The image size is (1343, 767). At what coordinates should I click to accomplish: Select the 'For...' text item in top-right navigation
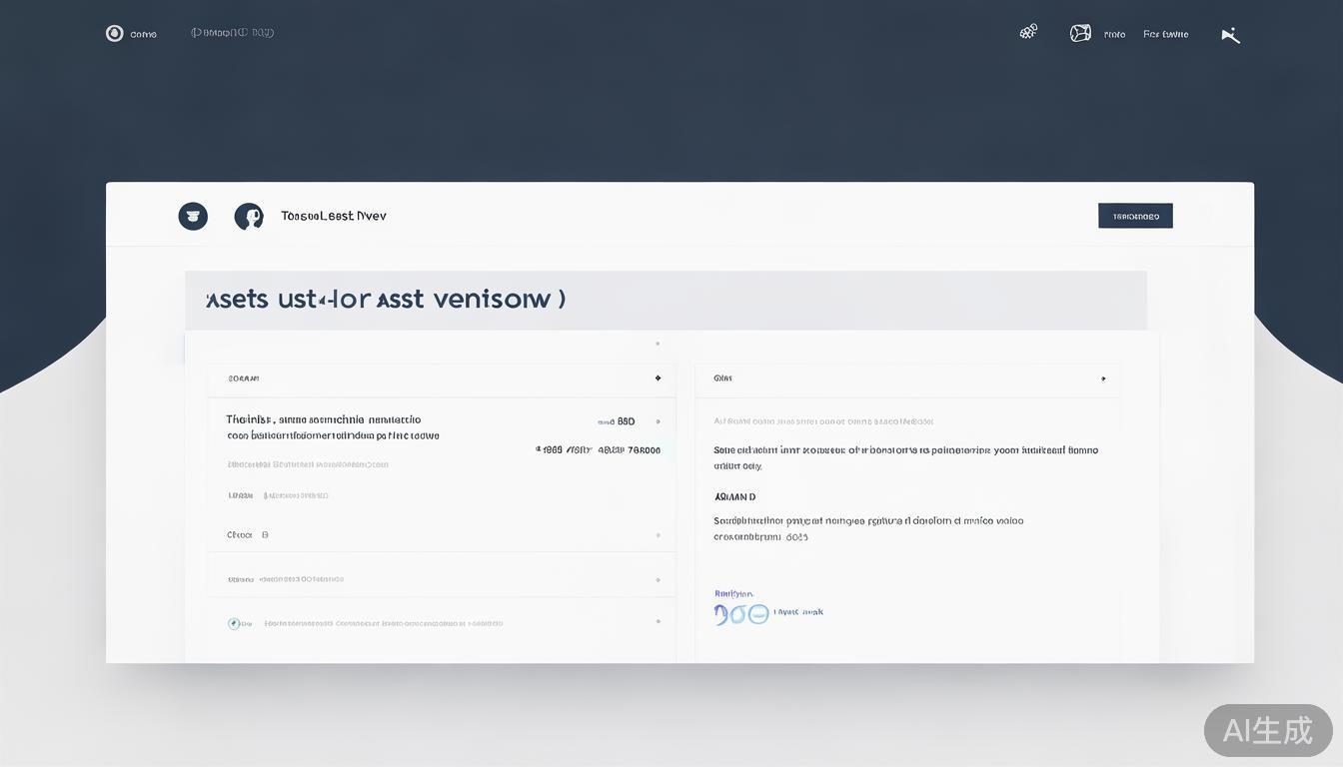pyautogui.click(x=1165, y=34)
